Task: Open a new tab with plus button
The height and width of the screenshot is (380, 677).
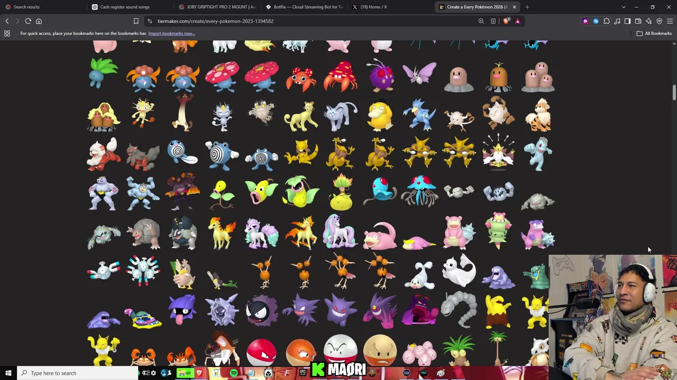Action: pyautogui.click(x=527, y=7)
